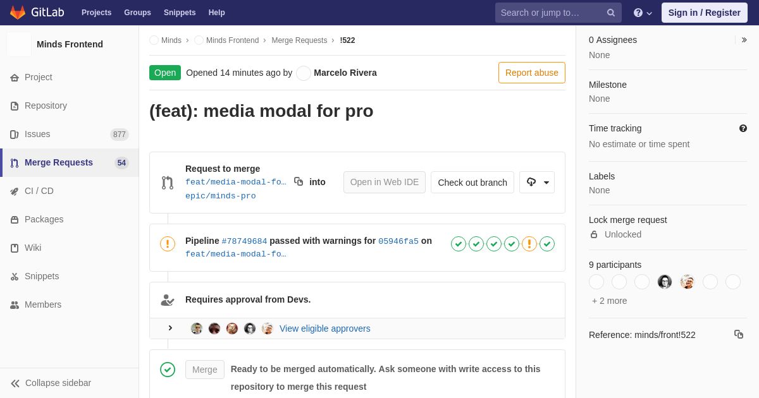Viewport: 759px width, 398px height.
Task: Click the orange warning pipeline stage icon
Action: 529,244
